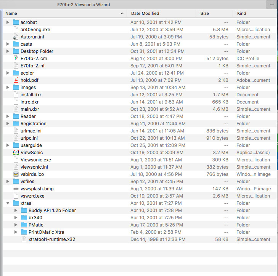This screenshot has height=276, width=278.
Task: Select the Viewsonic.exe file row
Action: click(140, 160)
